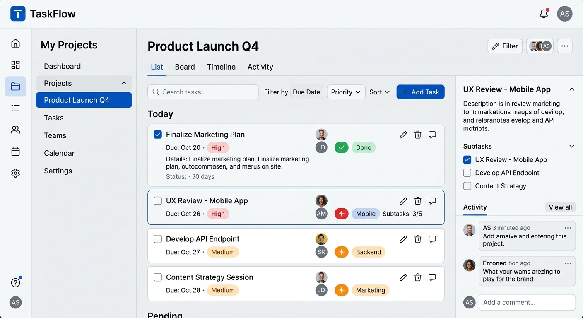Open comments on Content Strategy Session

(432, 277)
